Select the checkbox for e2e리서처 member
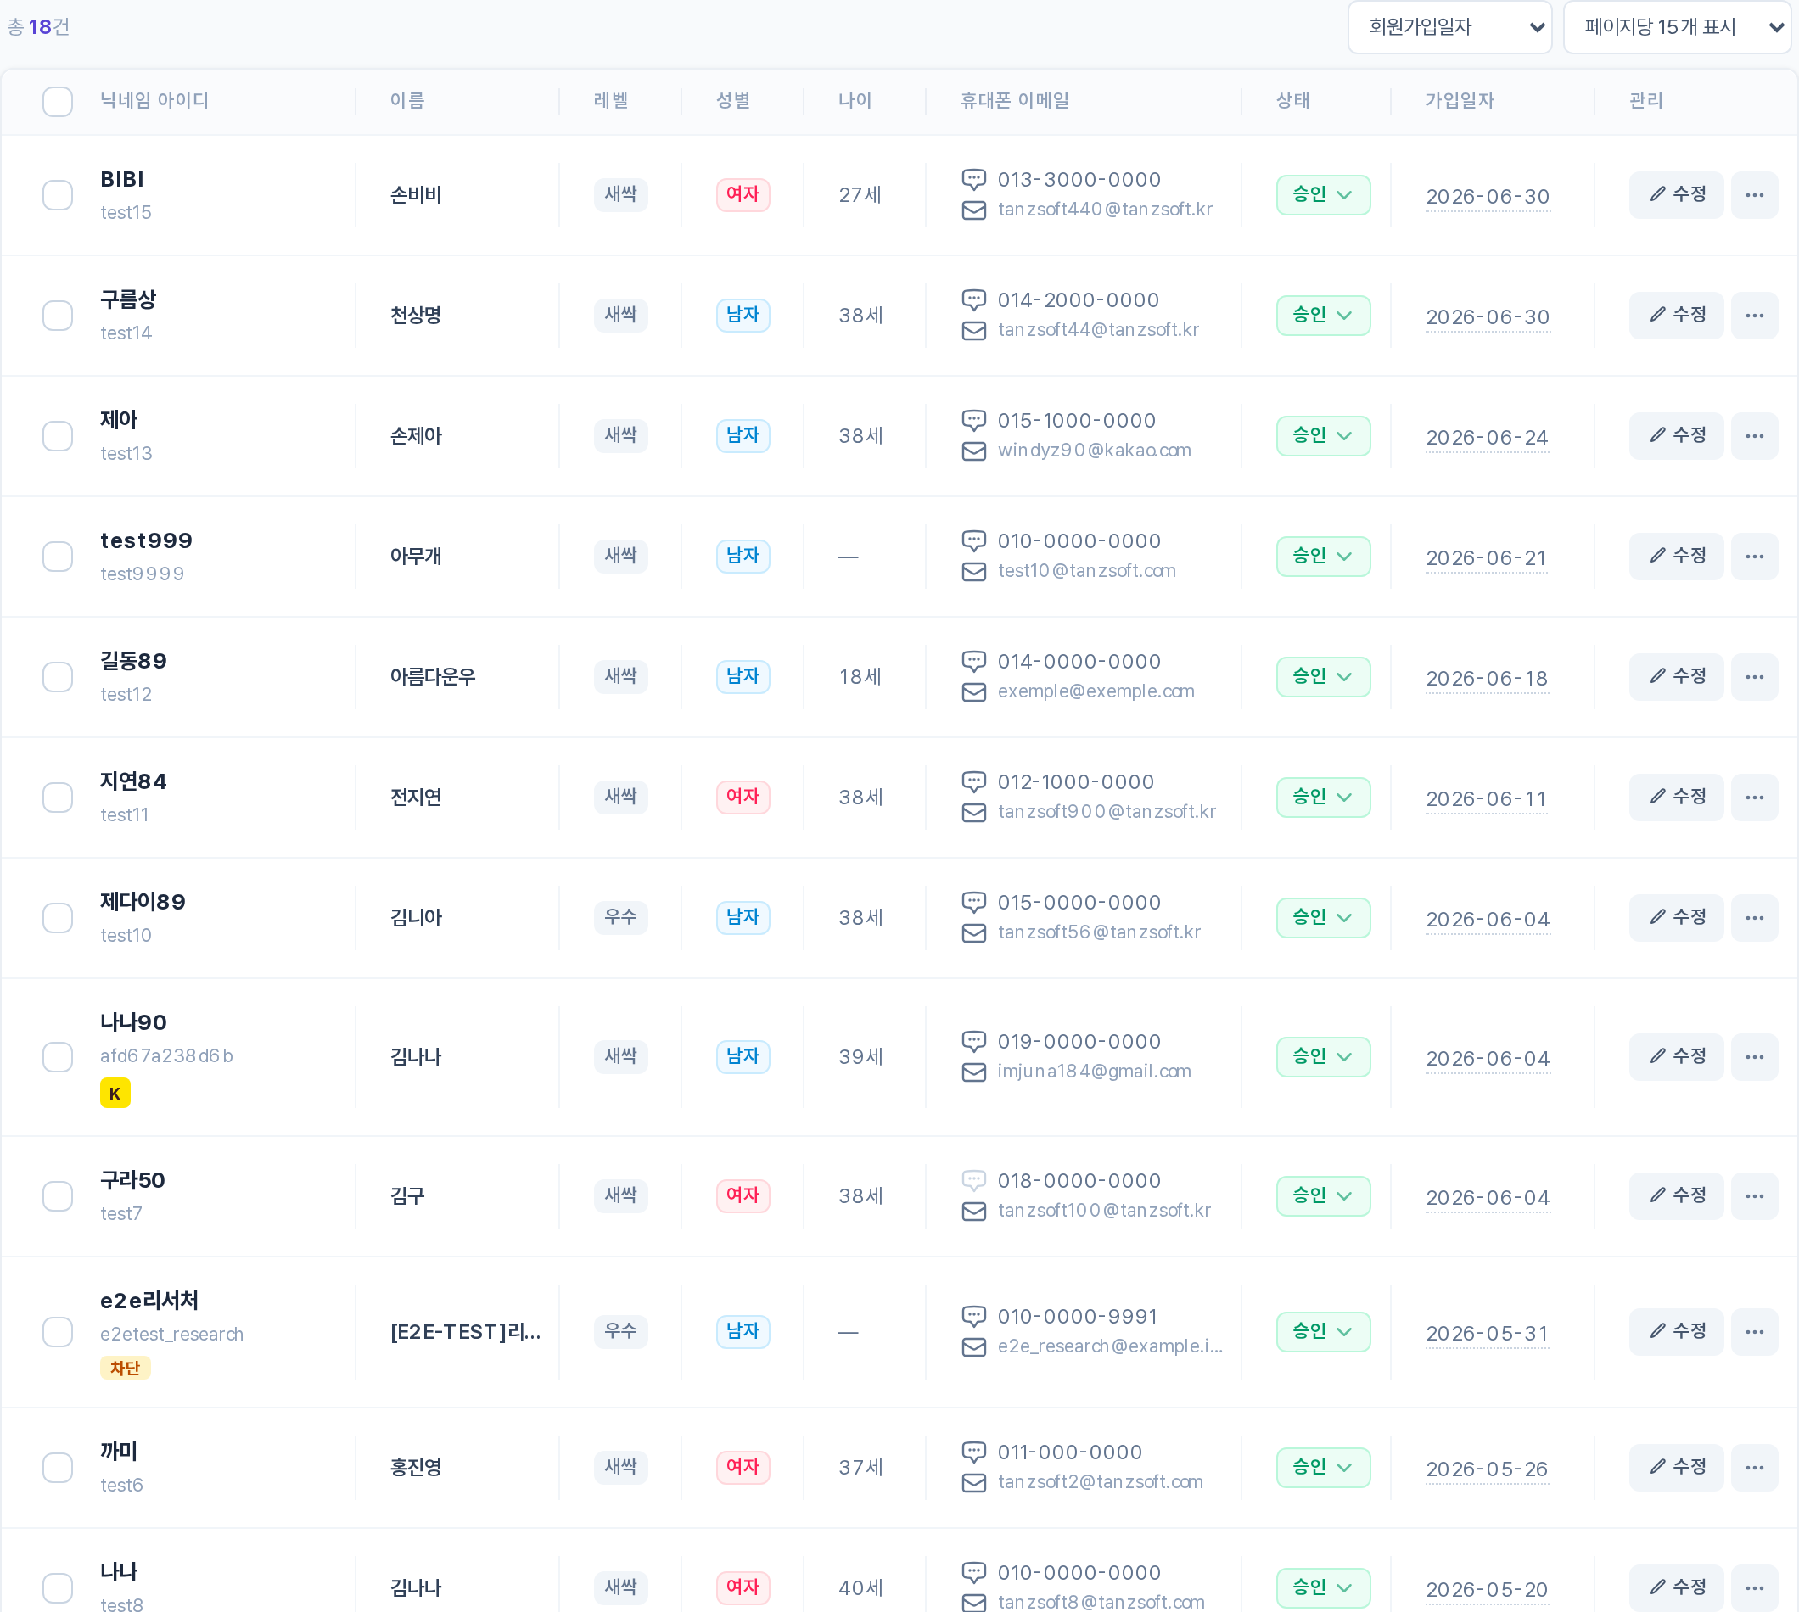The height and width of the screenshot is (1612, 1799). [x=58, y=1331]
